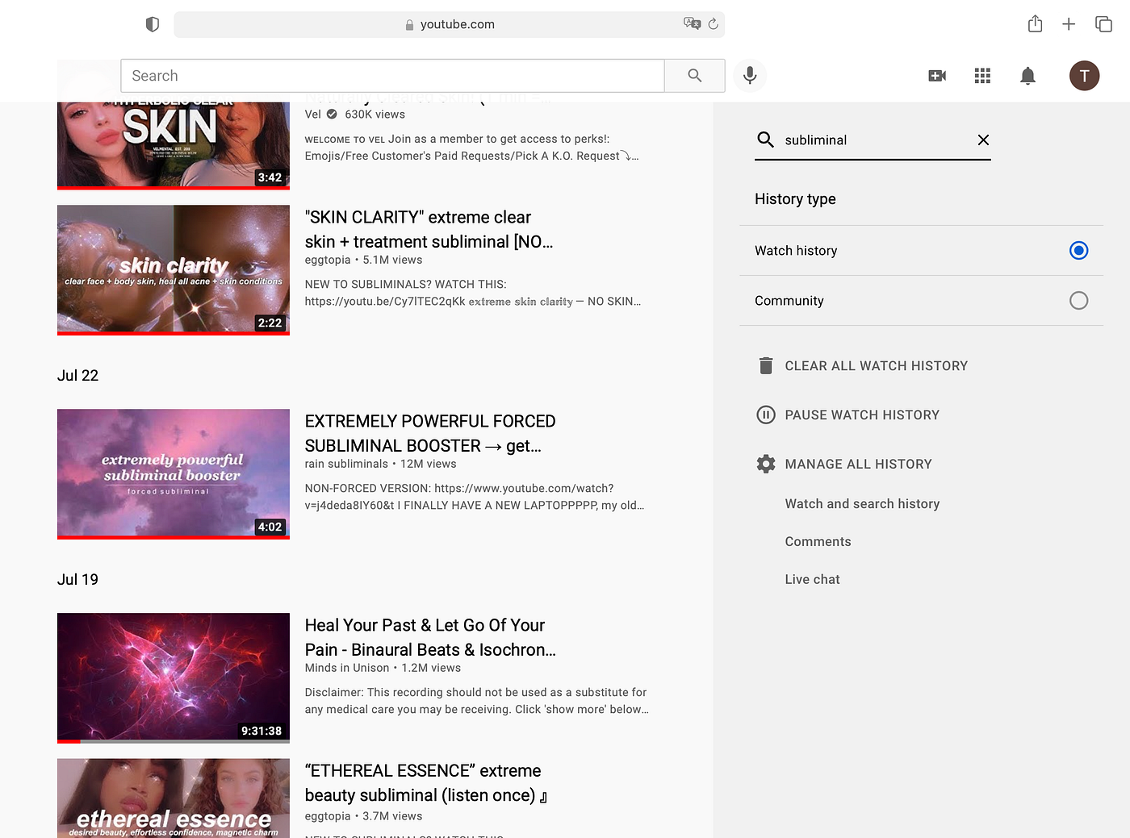Click the Pause watch history pause icon
Viewport: 1130px width, 838px height.
(765, 415)
